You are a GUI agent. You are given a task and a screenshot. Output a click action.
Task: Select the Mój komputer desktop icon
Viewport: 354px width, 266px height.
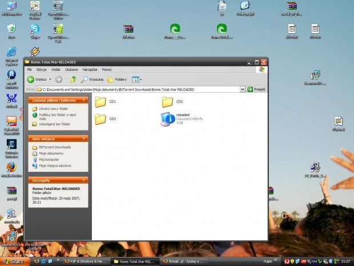pos(11,9)
